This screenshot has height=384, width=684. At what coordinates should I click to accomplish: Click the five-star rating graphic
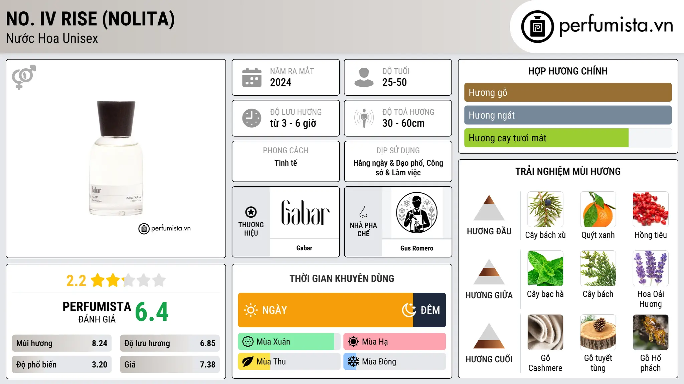tap(128, 280)
